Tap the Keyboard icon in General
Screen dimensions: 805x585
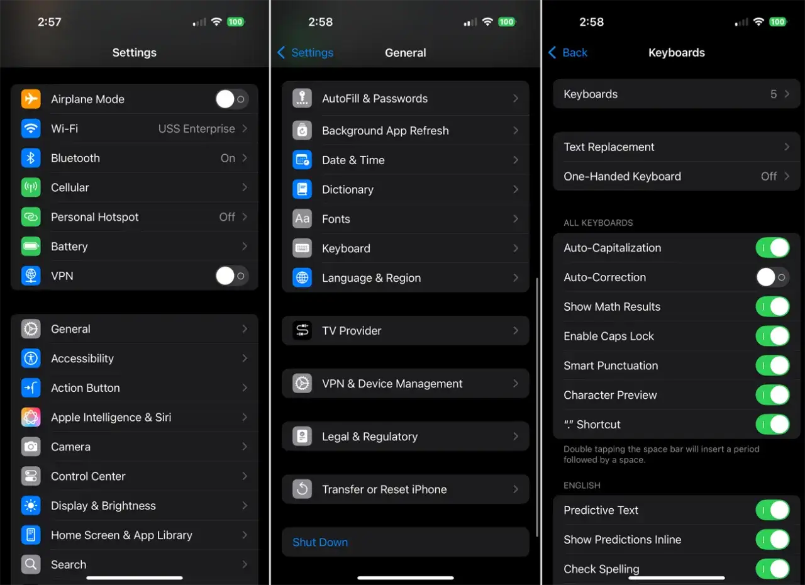click(303, 248)
